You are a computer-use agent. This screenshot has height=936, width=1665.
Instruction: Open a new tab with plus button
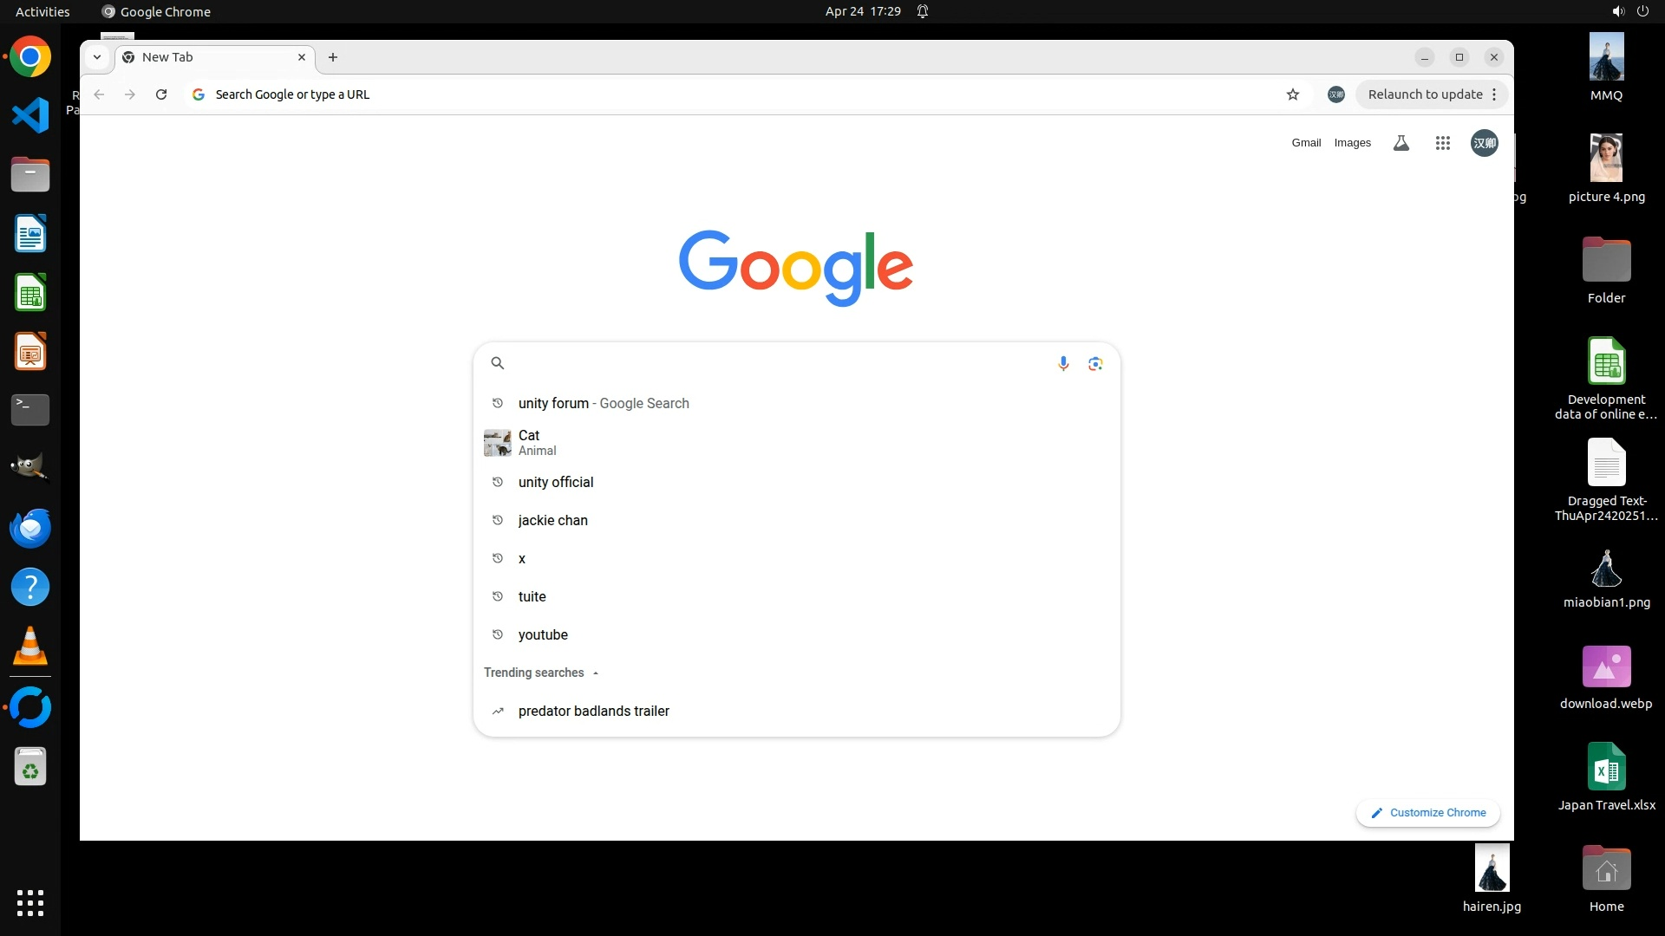point(333,57)
